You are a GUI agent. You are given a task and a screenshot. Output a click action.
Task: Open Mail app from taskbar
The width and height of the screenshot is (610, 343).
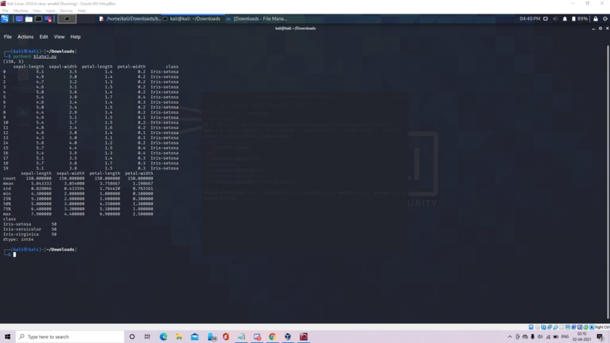click(x=195, y=337)
